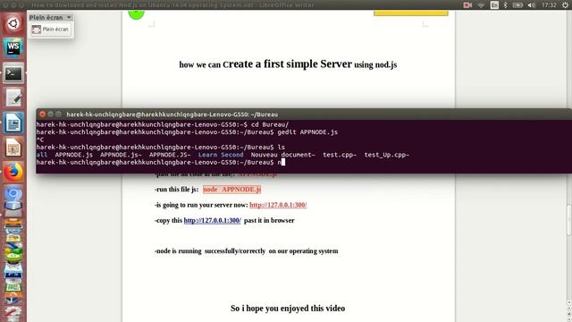Click the 'Second' directory in ls output
Screen dimensions: 572x322
pyautogui.click(x=232, y=155)
